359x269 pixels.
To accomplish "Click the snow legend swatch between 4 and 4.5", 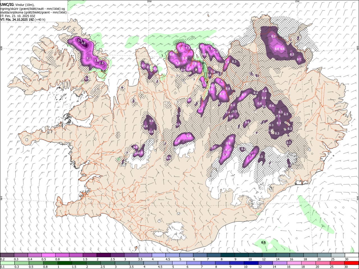I will [x=159, y=255].
